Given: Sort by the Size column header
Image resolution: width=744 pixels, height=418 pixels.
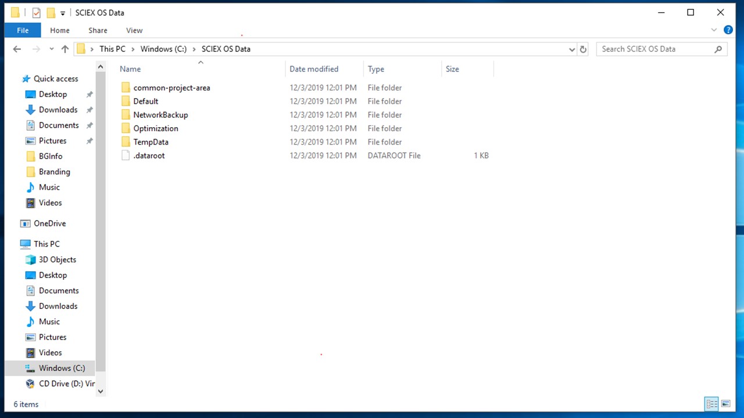Looking at the screenshot, I should pyautogui.click(x=452, y=69).
